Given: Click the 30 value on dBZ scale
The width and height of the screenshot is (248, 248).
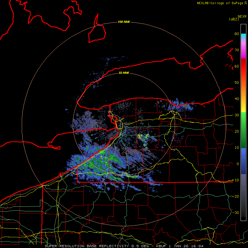Looking at the screenshot, I should point(237,115).
